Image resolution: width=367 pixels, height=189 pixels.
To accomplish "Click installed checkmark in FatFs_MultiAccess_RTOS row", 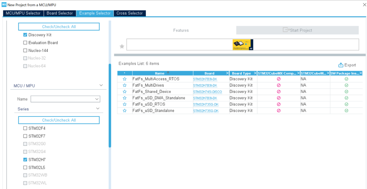I will click(346, 79).
